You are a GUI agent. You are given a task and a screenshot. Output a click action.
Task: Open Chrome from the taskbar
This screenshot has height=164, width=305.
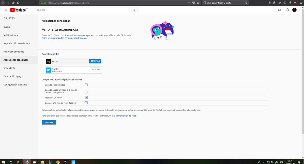pyautogui.click(x=58, y=162)
